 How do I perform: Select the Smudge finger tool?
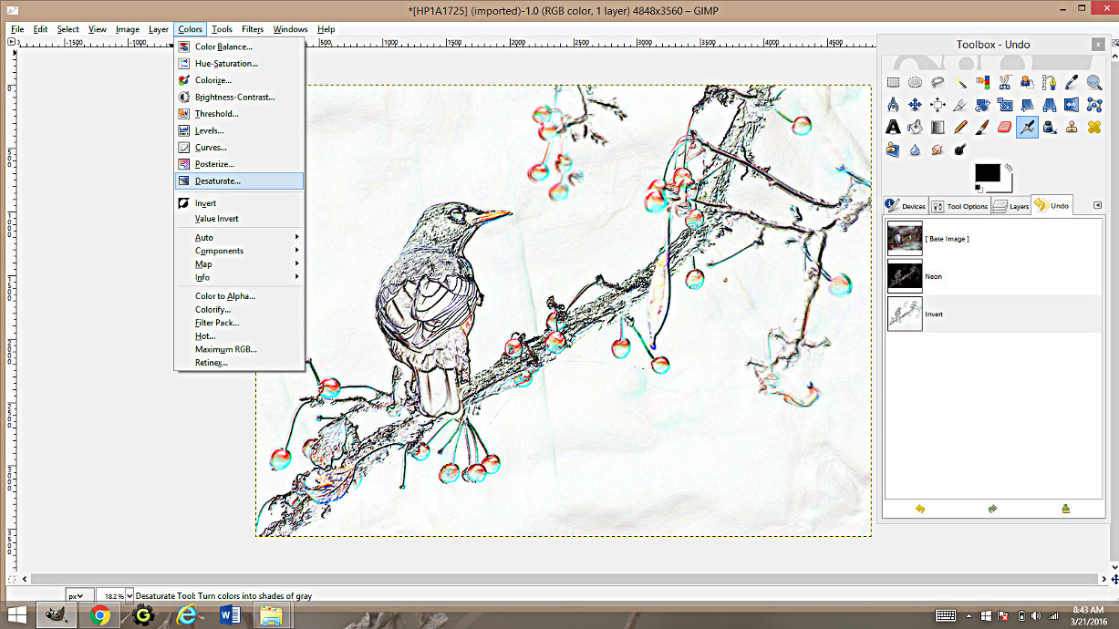click(x=938, y=150)
